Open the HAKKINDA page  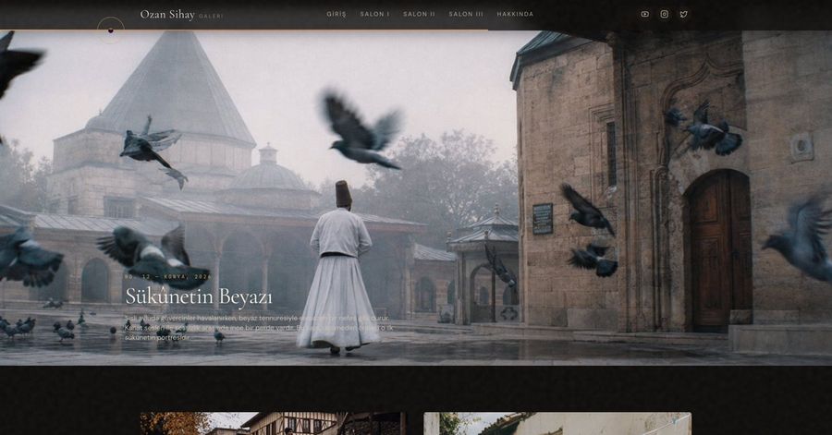(x=515, y=14)
